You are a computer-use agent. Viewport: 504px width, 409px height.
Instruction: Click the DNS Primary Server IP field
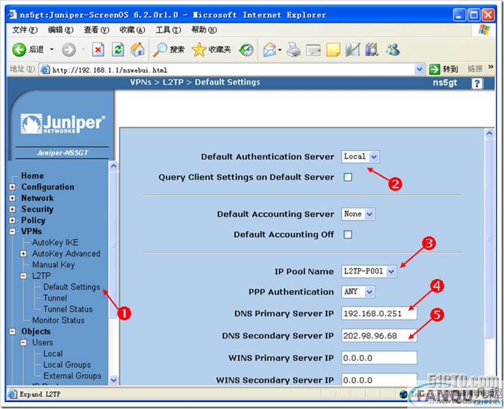point(379,314)
